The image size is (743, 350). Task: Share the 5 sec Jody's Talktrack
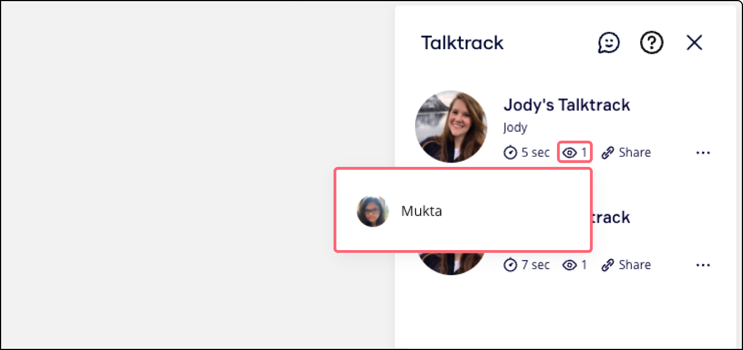tap(626, 152)
